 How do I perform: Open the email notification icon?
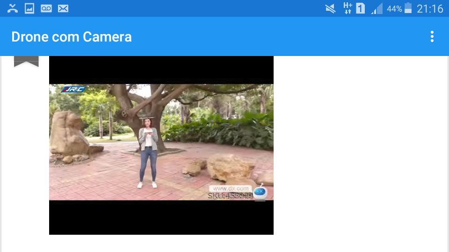[x=63, y=8]
